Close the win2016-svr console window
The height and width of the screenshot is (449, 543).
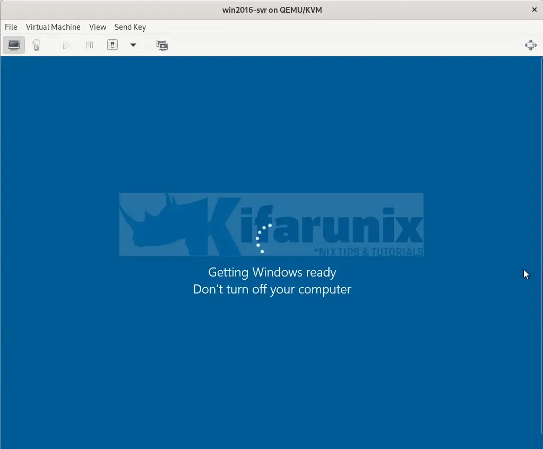[x=534, y=9]
